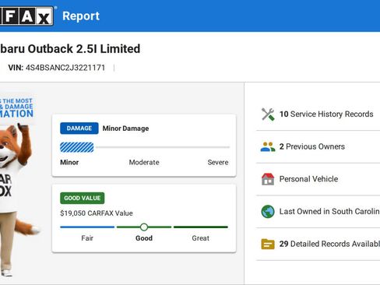Click the Severe severity label
The image size is (380, 285).
218,162
